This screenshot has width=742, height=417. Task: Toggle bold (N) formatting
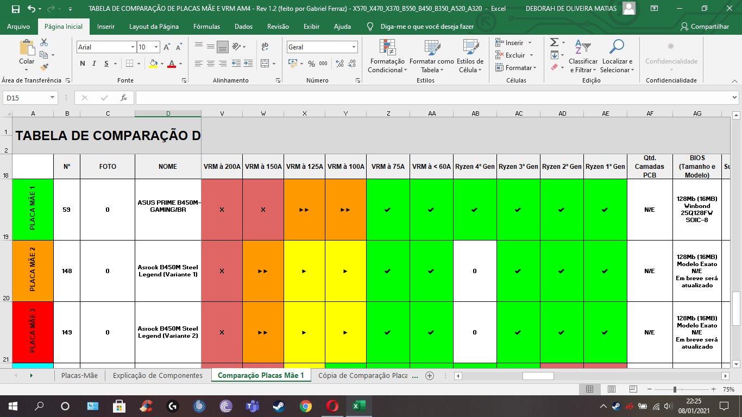click(x=83, y=64)
